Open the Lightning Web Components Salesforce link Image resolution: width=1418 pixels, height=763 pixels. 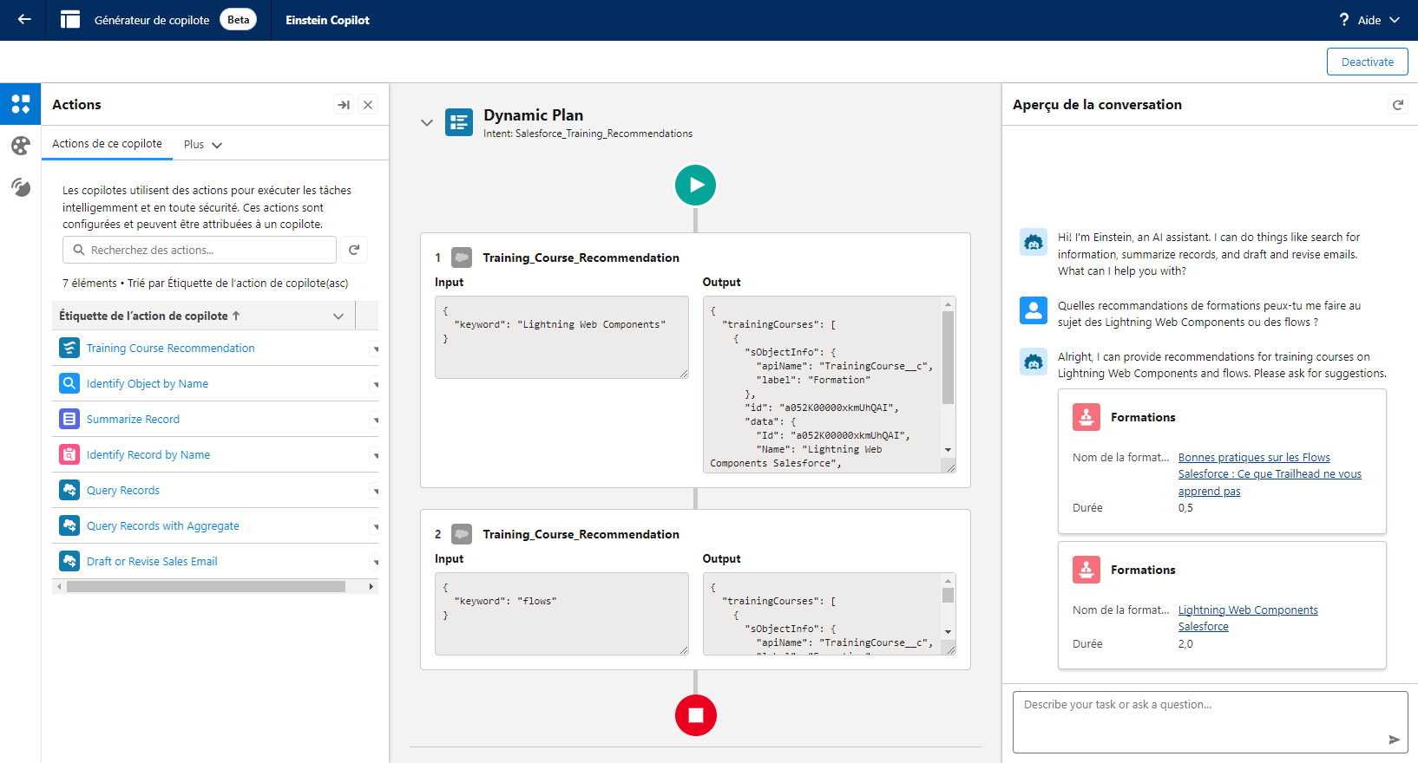(x=1248, y=618)
